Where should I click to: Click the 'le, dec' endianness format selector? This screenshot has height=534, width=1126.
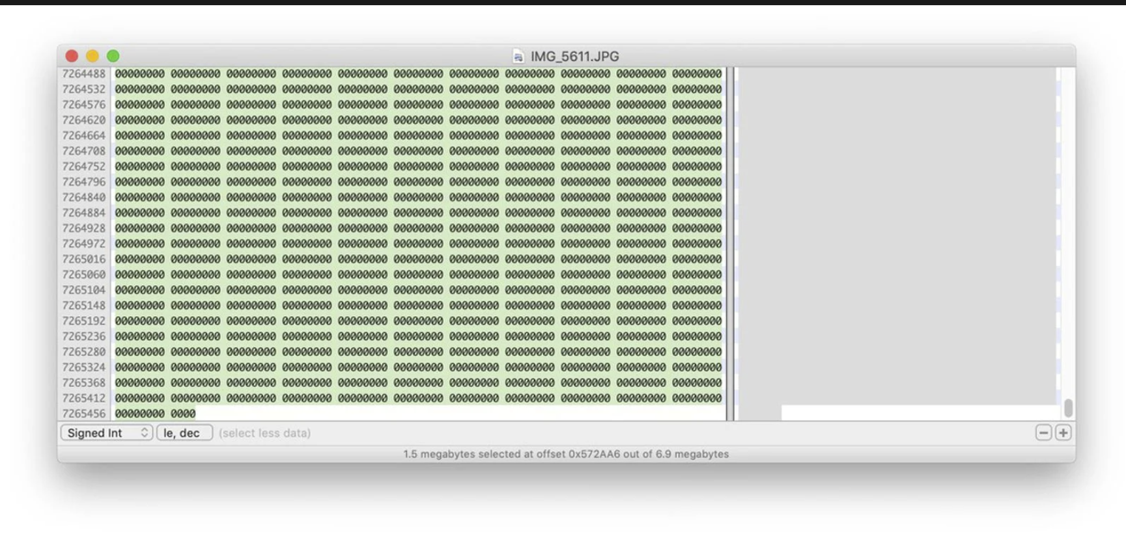tap(184, 433)
